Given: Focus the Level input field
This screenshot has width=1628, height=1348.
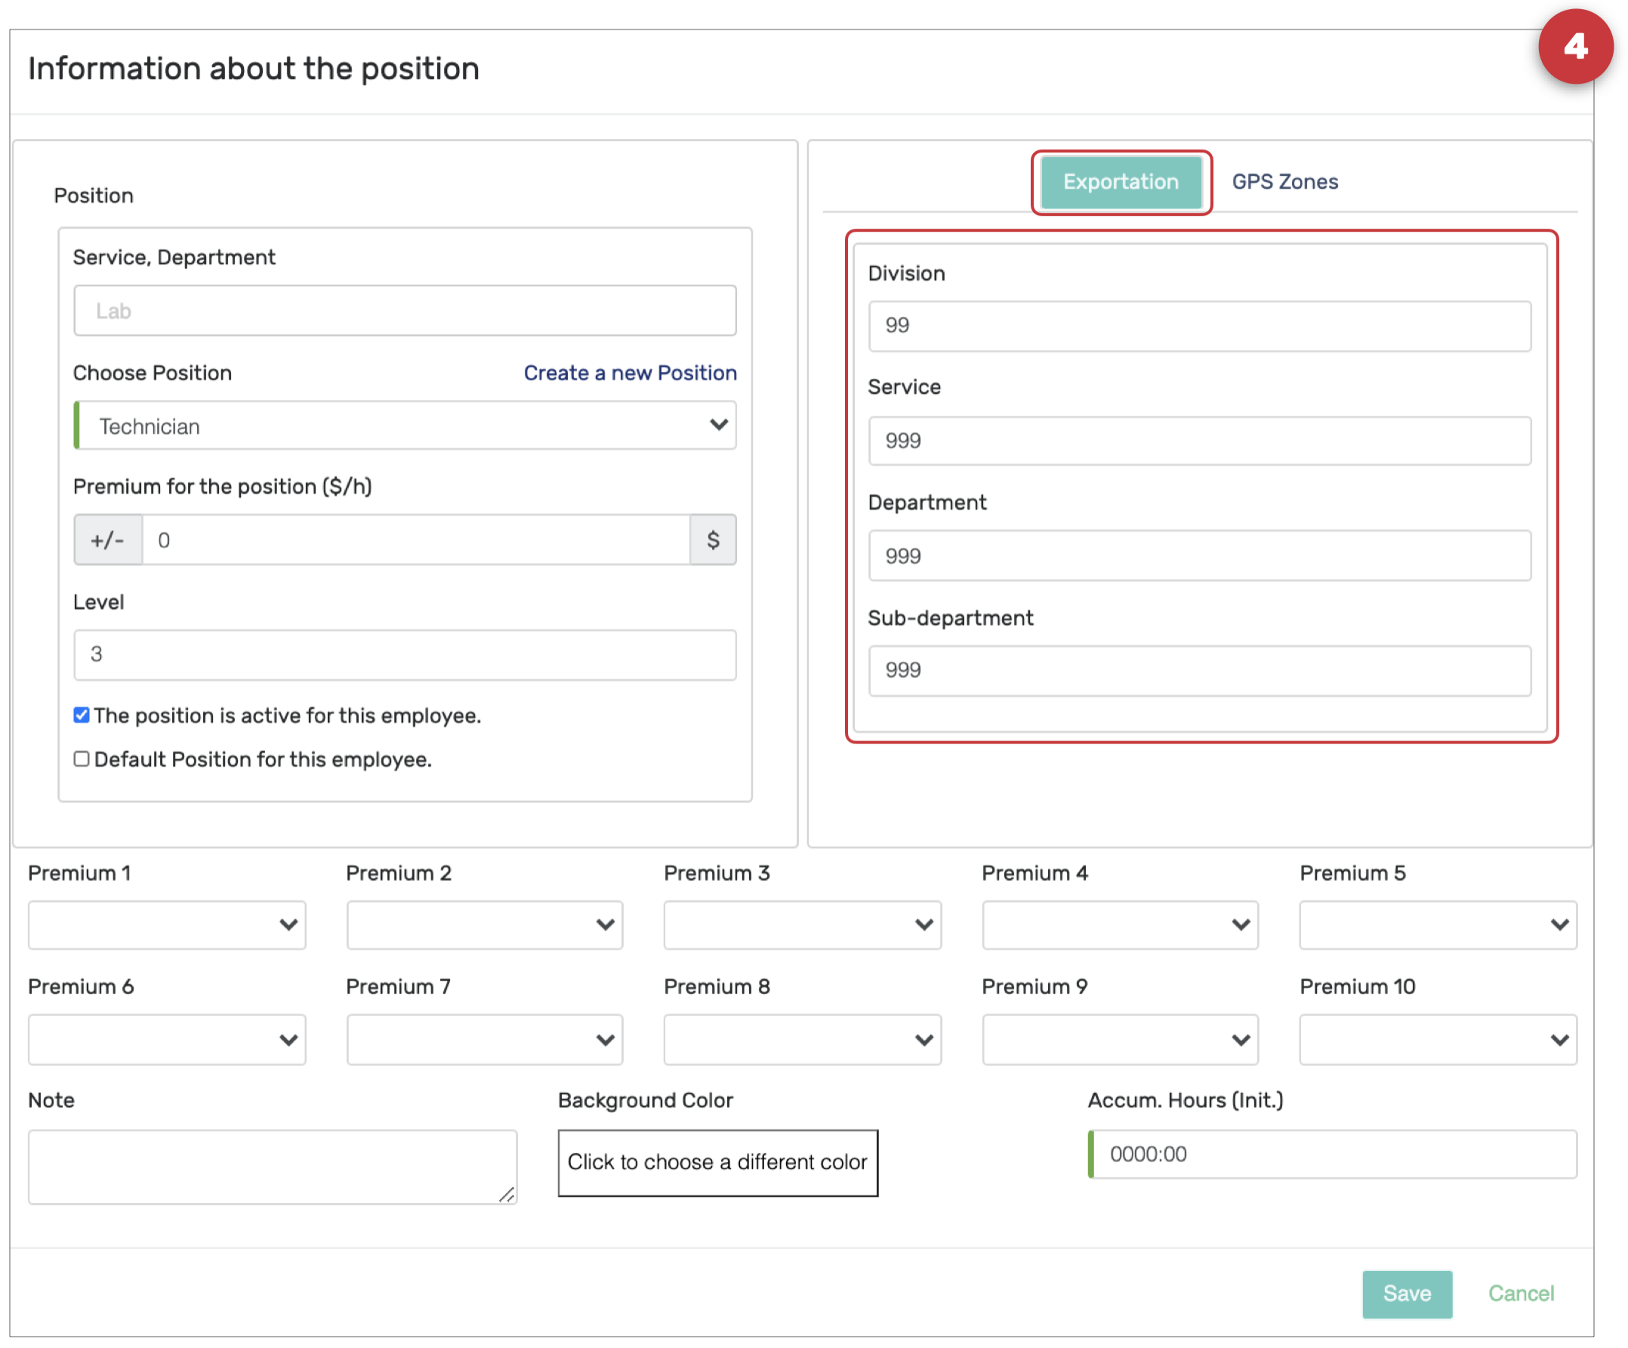Looking at the screenshot, I should tap(405, 655).
